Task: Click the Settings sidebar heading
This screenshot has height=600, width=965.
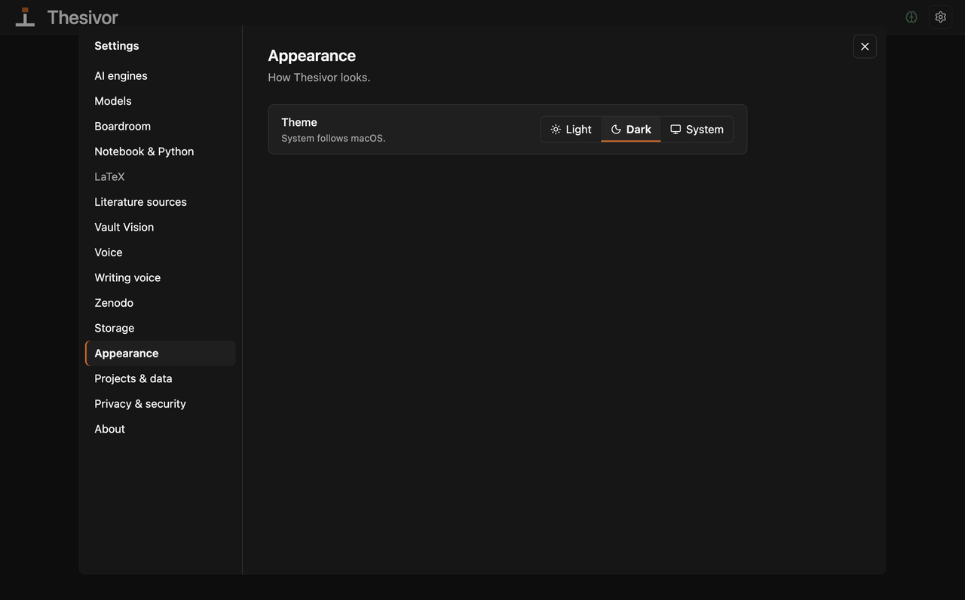Action: 116,46
